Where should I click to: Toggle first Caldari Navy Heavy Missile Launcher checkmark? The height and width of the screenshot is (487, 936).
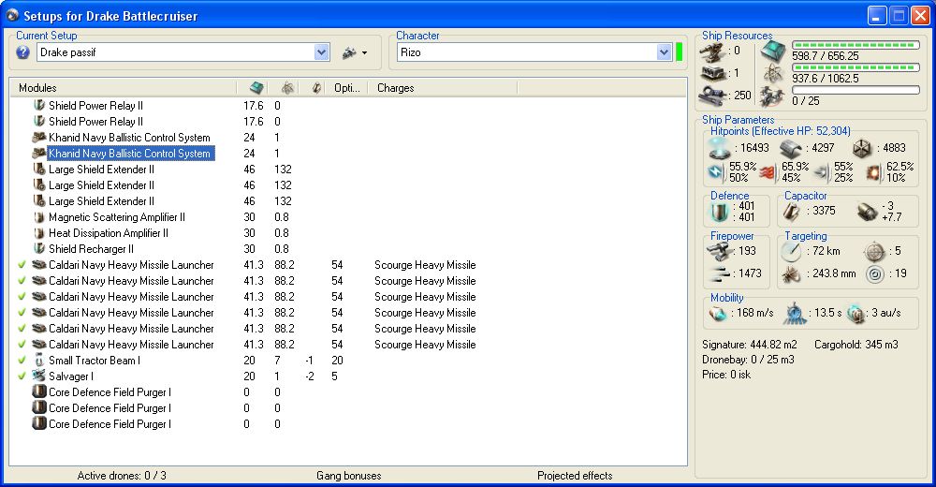pyautogui.click(x=22, y=265)
